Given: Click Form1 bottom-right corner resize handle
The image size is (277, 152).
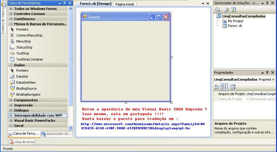Looking at the screenshot, I should [x=171, y=102].
